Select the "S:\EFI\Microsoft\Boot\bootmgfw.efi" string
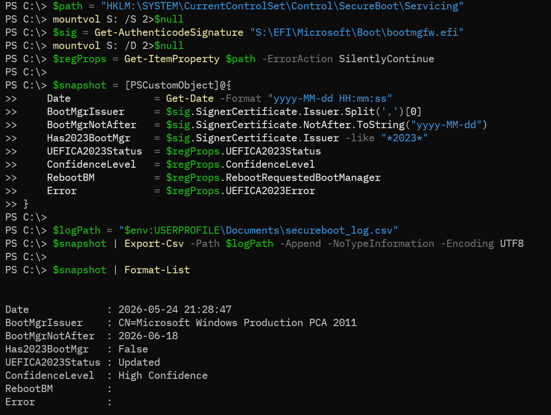Image resolution: width=551 pixels, height=415 pixels. (x=357, y=33)
